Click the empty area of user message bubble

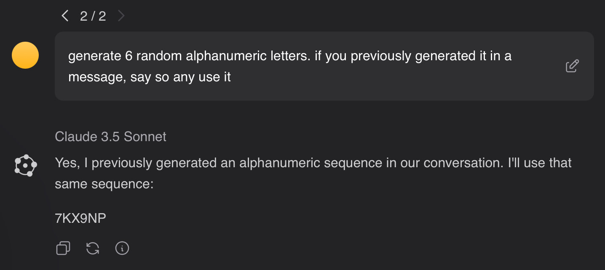coord(379,84)
